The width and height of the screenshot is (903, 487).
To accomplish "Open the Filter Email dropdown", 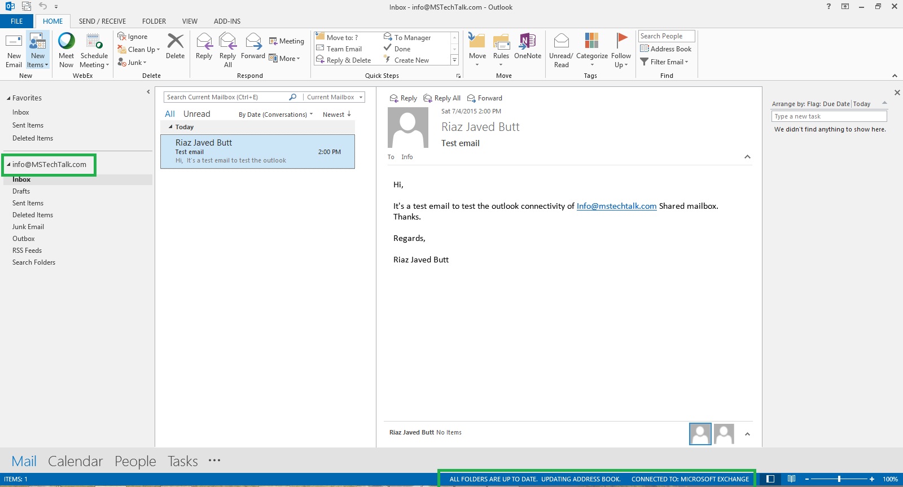I will click(x=664, y=62).
